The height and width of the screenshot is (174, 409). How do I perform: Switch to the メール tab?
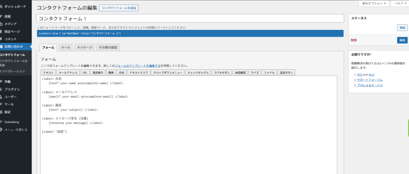66,47
